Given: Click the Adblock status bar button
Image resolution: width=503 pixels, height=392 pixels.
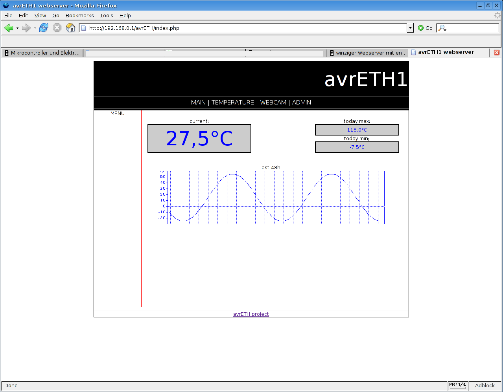Looking at the screenshot, I should point(485,386).
